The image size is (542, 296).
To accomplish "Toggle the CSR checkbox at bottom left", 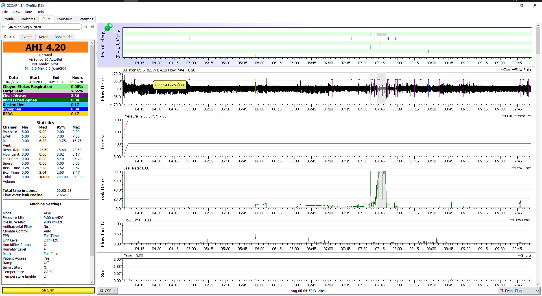I will tap(102, 291).
